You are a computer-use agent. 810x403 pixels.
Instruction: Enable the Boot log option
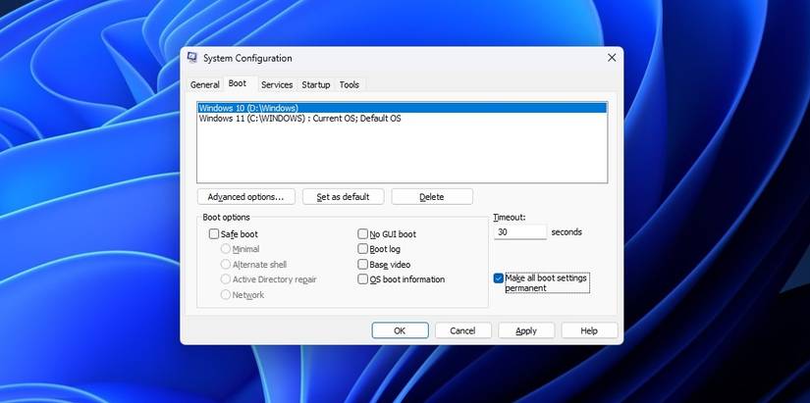(362, 249)
